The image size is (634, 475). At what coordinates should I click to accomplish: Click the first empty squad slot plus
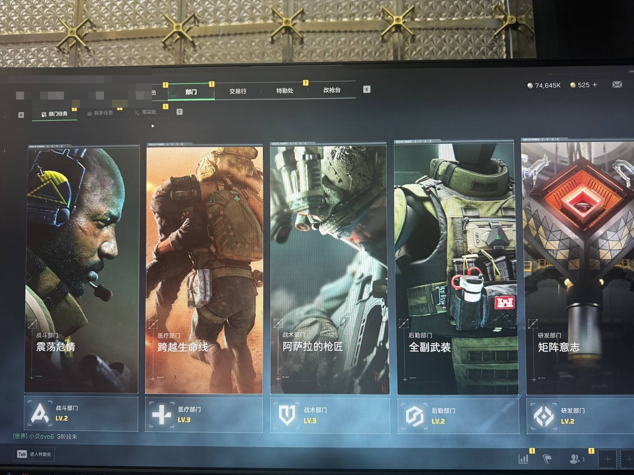pos(608,459)
